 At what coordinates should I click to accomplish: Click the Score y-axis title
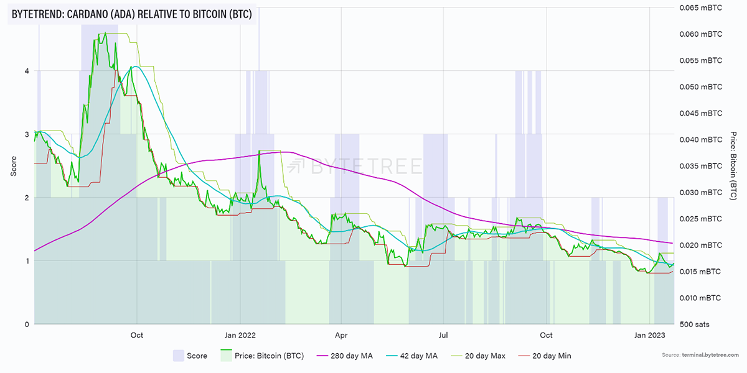[14, 166]
